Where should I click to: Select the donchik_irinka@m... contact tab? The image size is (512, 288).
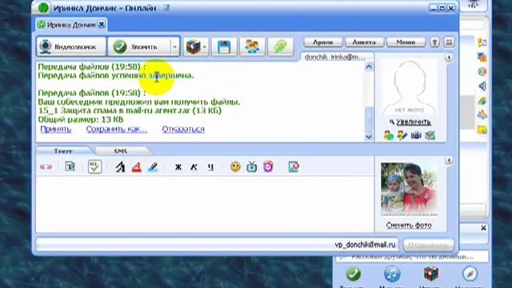coord(335,57)
